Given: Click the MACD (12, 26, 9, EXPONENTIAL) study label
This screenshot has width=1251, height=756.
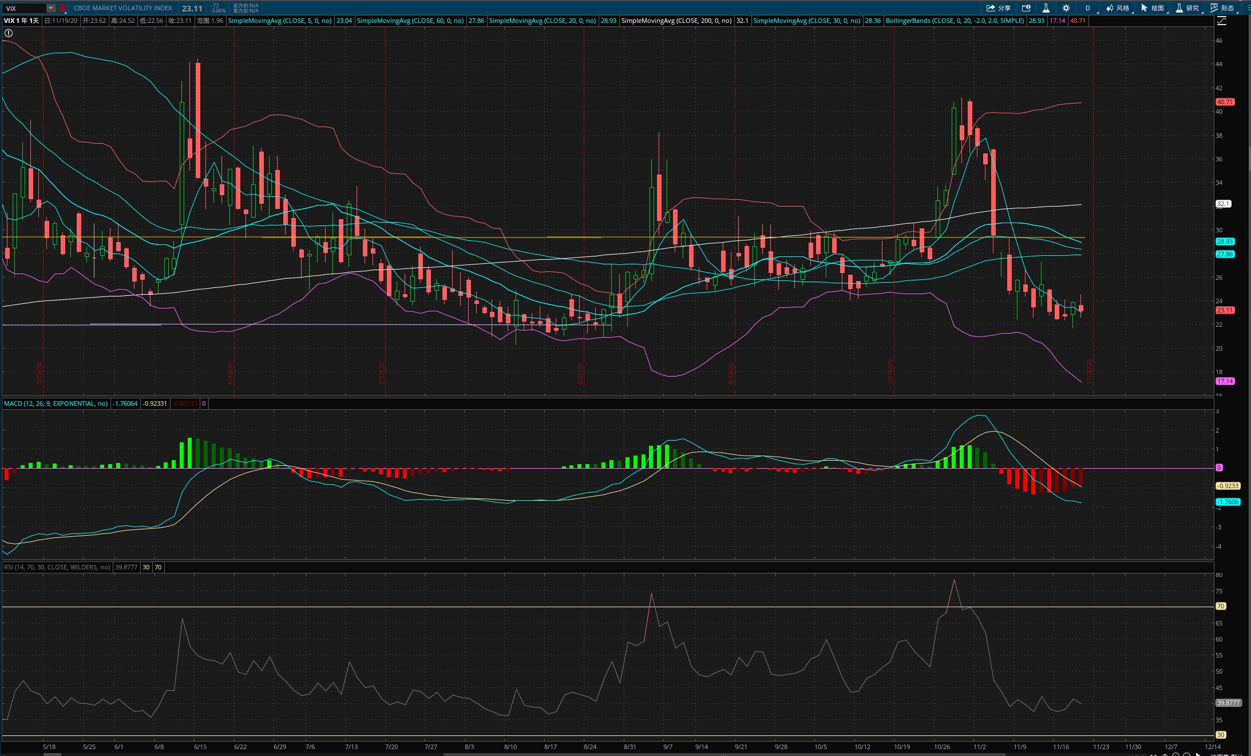Looking at the screenshot, I should pyautogui.click(x=56, y=403).
